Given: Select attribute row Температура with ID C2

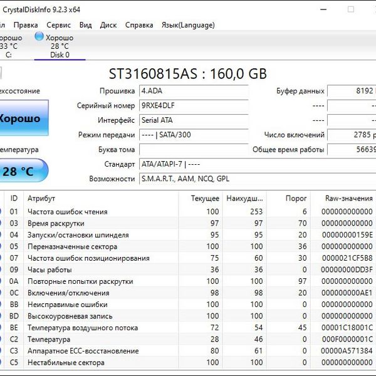Looking at the screenshot, I should click(x=188, y=339).
